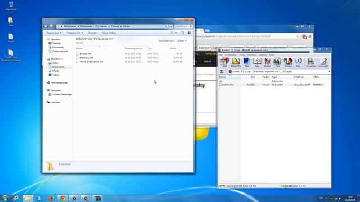Open the parent folder entry in WinRAR list
360x202 pixels.
(221, 81)
